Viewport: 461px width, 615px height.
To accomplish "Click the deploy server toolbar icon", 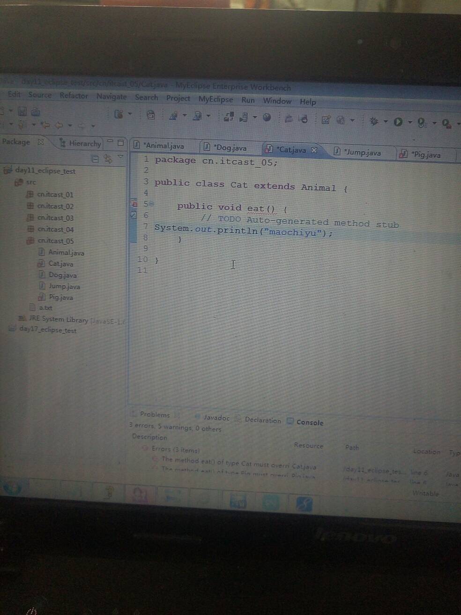I will (229, 117).
